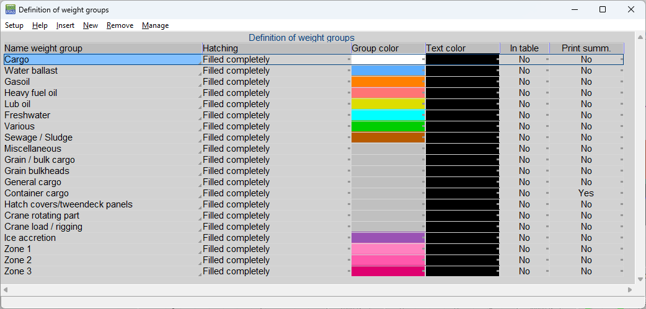This screenshot has height=309, width=646.
Task: Toggle In table for Ice accretion
Action: (524, 238)
